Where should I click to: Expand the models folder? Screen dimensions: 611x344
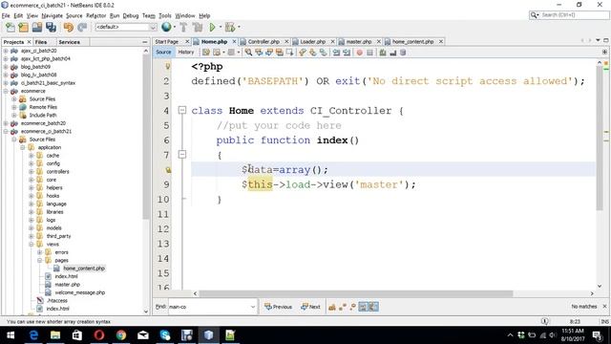32,228
